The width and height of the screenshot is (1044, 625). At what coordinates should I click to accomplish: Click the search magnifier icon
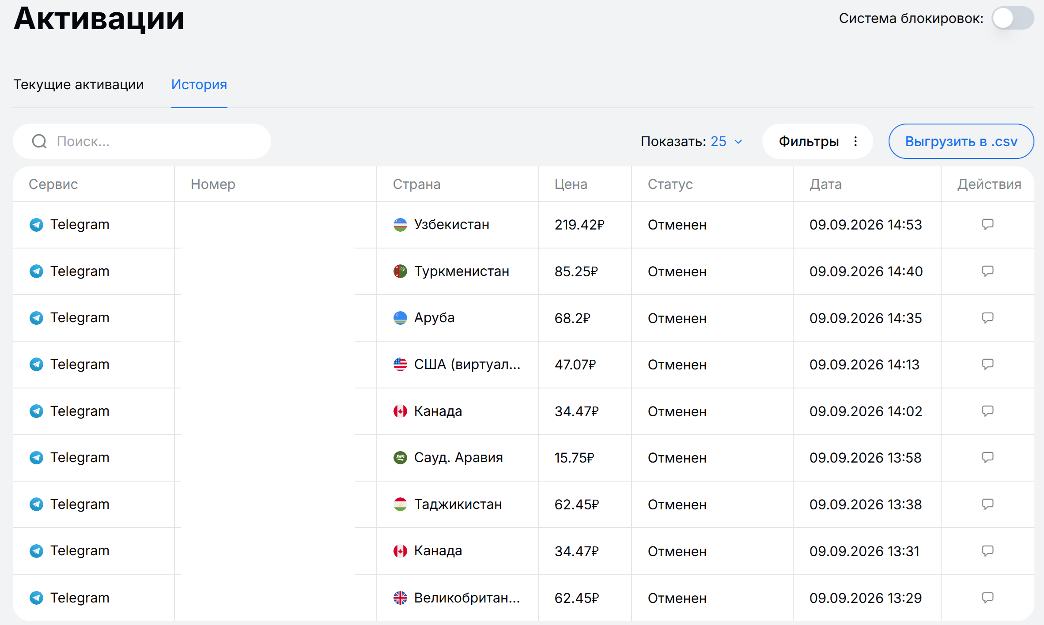(39, 141)
